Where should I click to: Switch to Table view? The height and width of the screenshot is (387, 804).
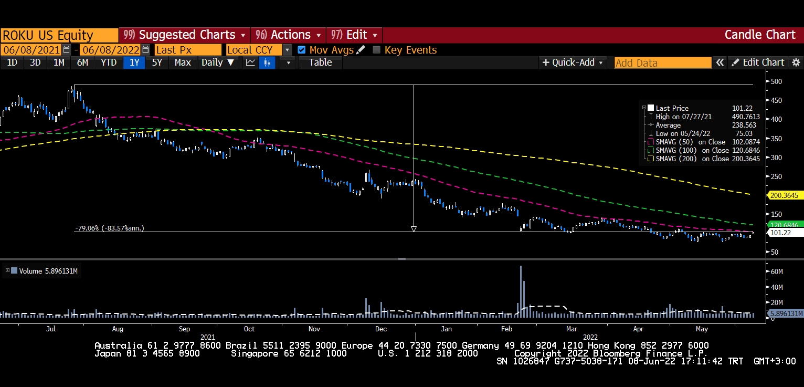pos(320,62)
